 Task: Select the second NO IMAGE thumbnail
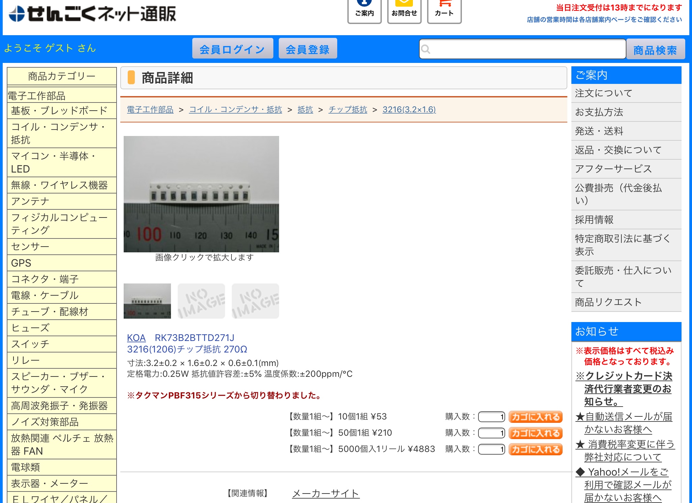[201, 301]
